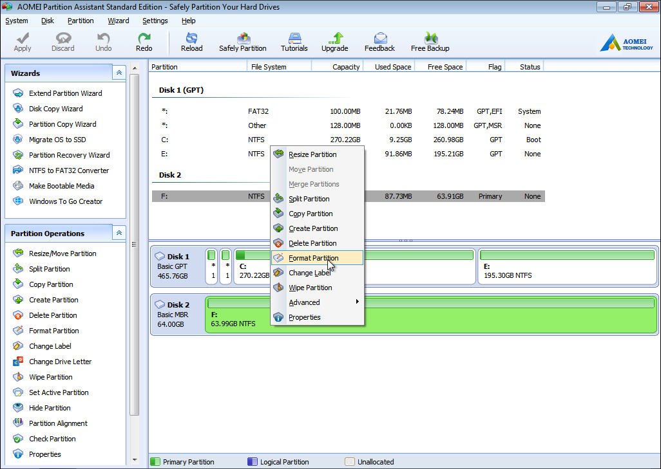The height and width of the screenshot is (469, 661).
Task: Click the sidebar vertical scrollbar down arrow
Action: (x=135, y=459)
